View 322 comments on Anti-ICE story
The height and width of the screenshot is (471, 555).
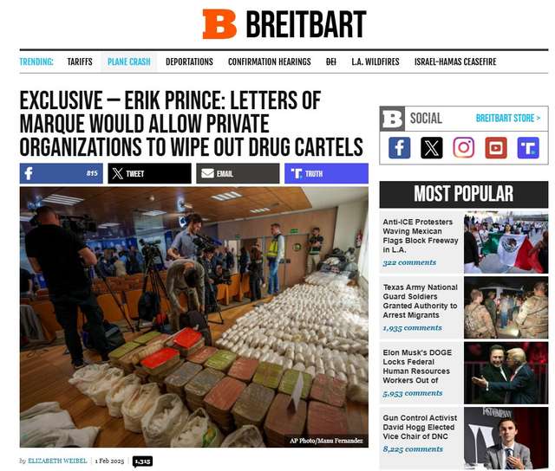(409, 262)
